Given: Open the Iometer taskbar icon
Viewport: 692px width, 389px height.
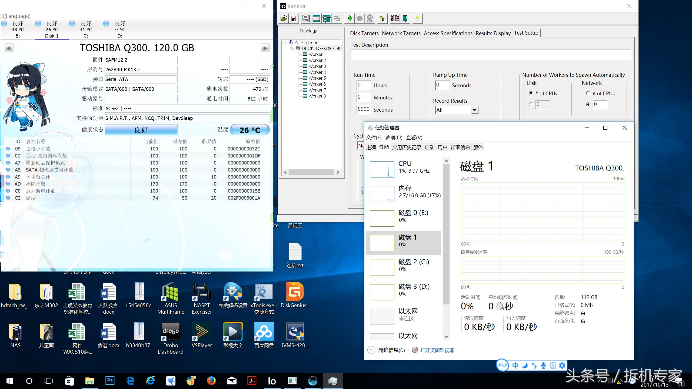Looking at the screenshot, I should pyautogui.click(x=272, y=381).
